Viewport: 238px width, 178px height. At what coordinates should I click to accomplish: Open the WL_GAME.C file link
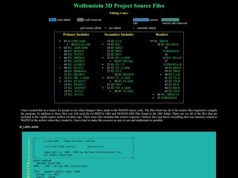point(76,65)
